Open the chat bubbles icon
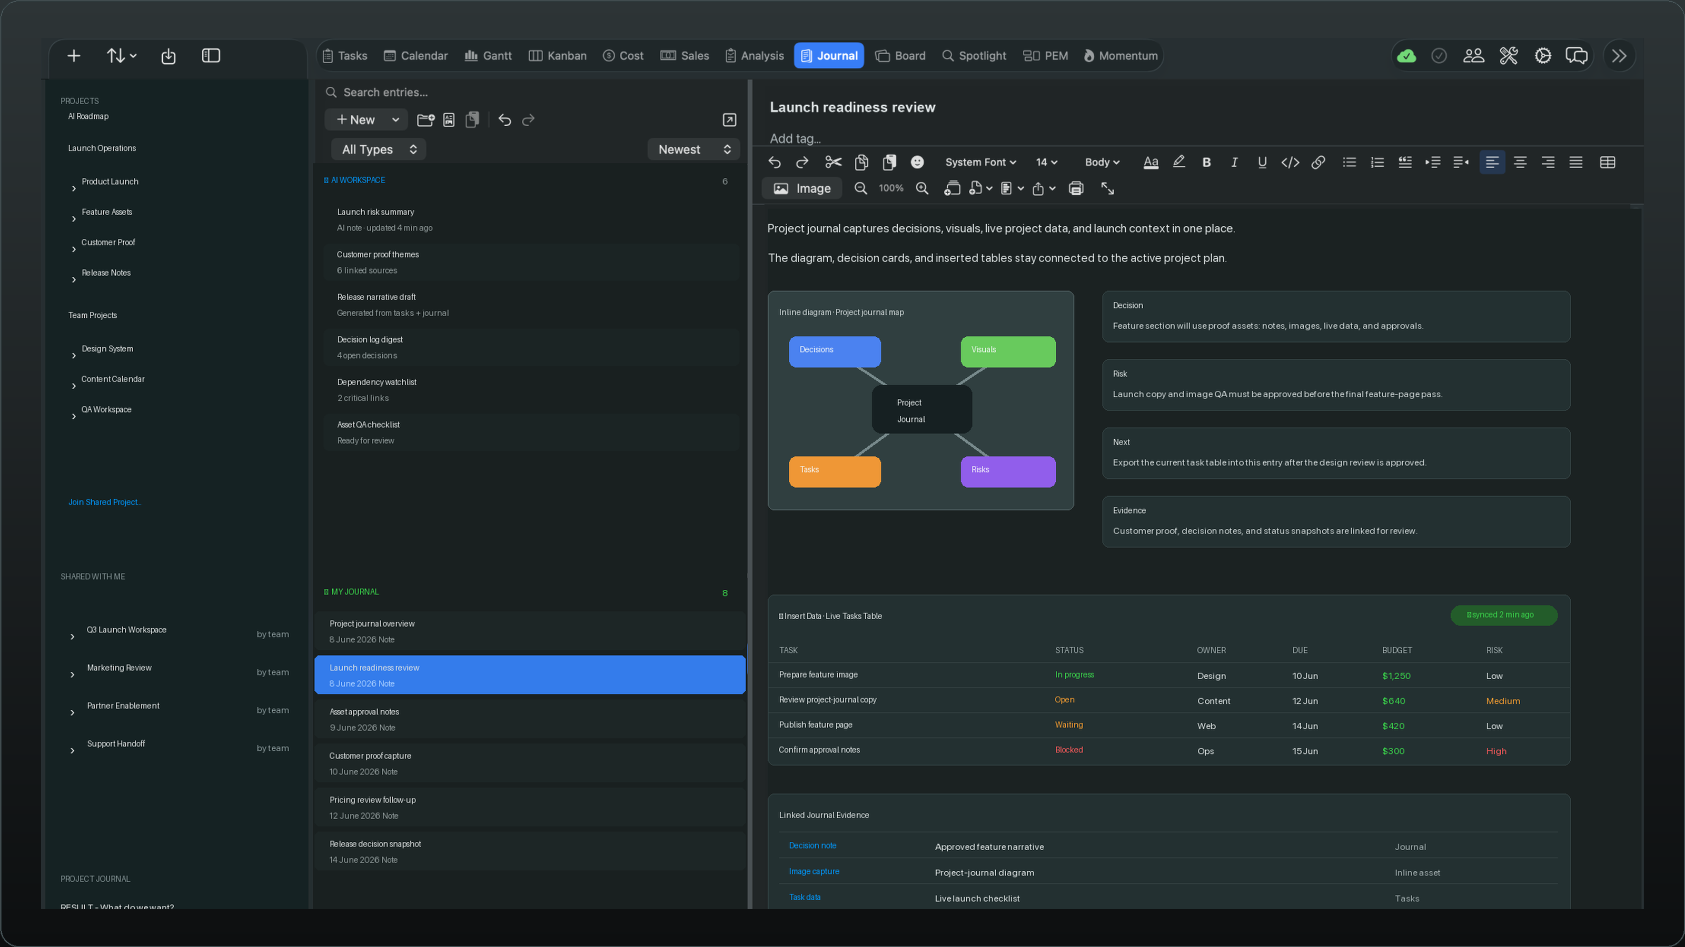Image resolution: width=1685 pixels, height=947 pixels. click(1577, 56)
